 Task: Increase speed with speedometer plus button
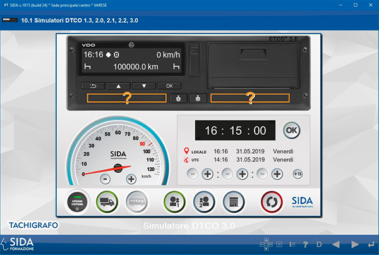point(131,179)
